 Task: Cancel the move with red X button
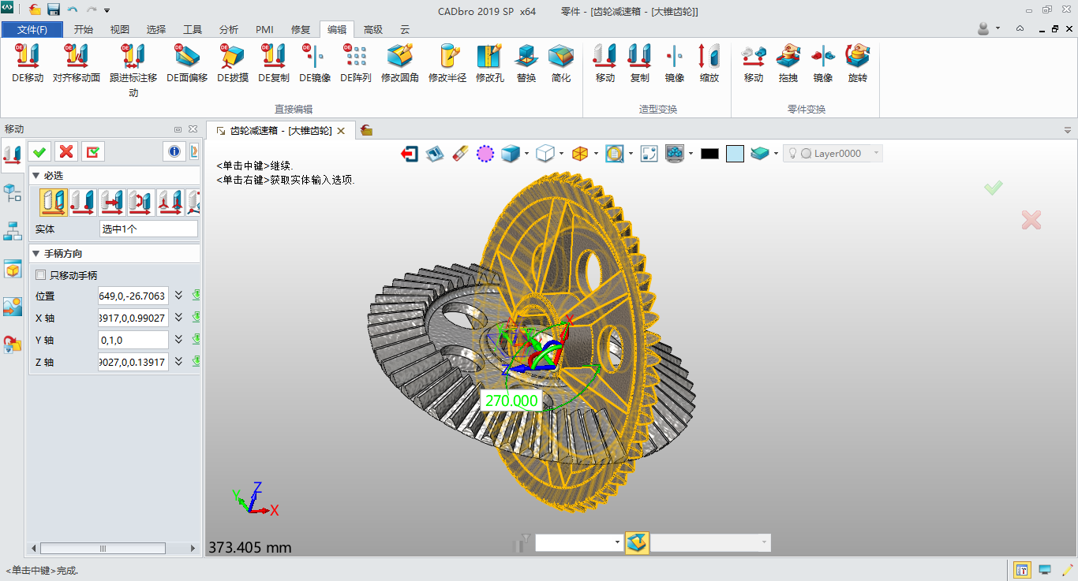pyautogui.click(x=66, y=151)
